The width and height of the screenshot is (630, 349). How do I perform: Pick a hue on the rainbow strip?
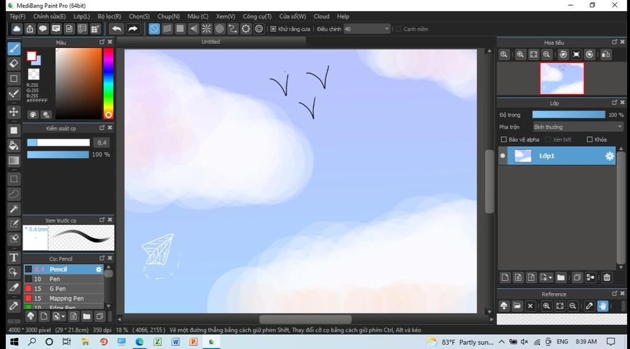[108, 84]
